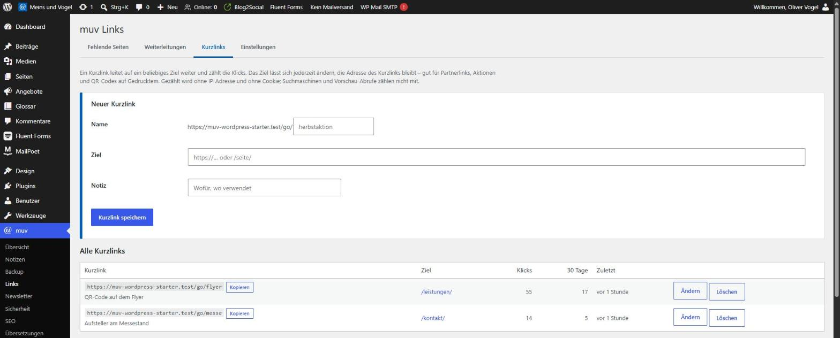
Task: Click the Seiten pages icon
Action: coord(7,76)
